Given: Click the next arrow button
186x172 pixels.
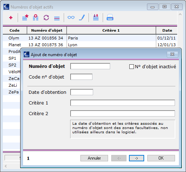Looking at the screenshot, I should coord(136,158).
